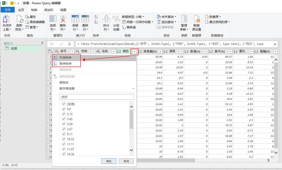282x170 pixels.
Task: Switch to the Transform (转换) tab
Action: coord(34,10)
